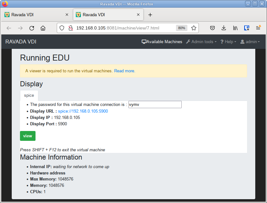Click the Max Memory value 1048576
Screen dimensions: 267x203
[x=66, y=179]
